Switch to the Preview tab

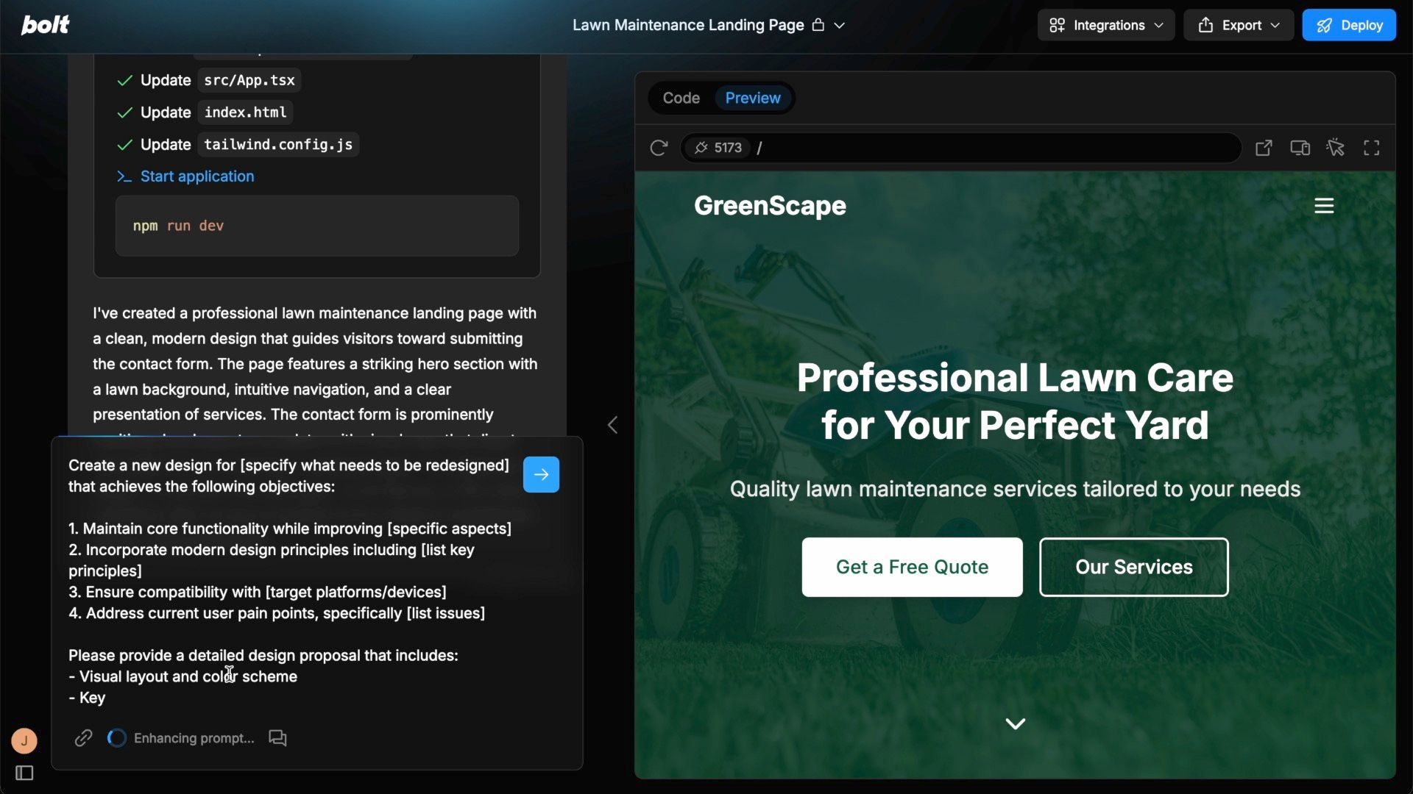753,98
